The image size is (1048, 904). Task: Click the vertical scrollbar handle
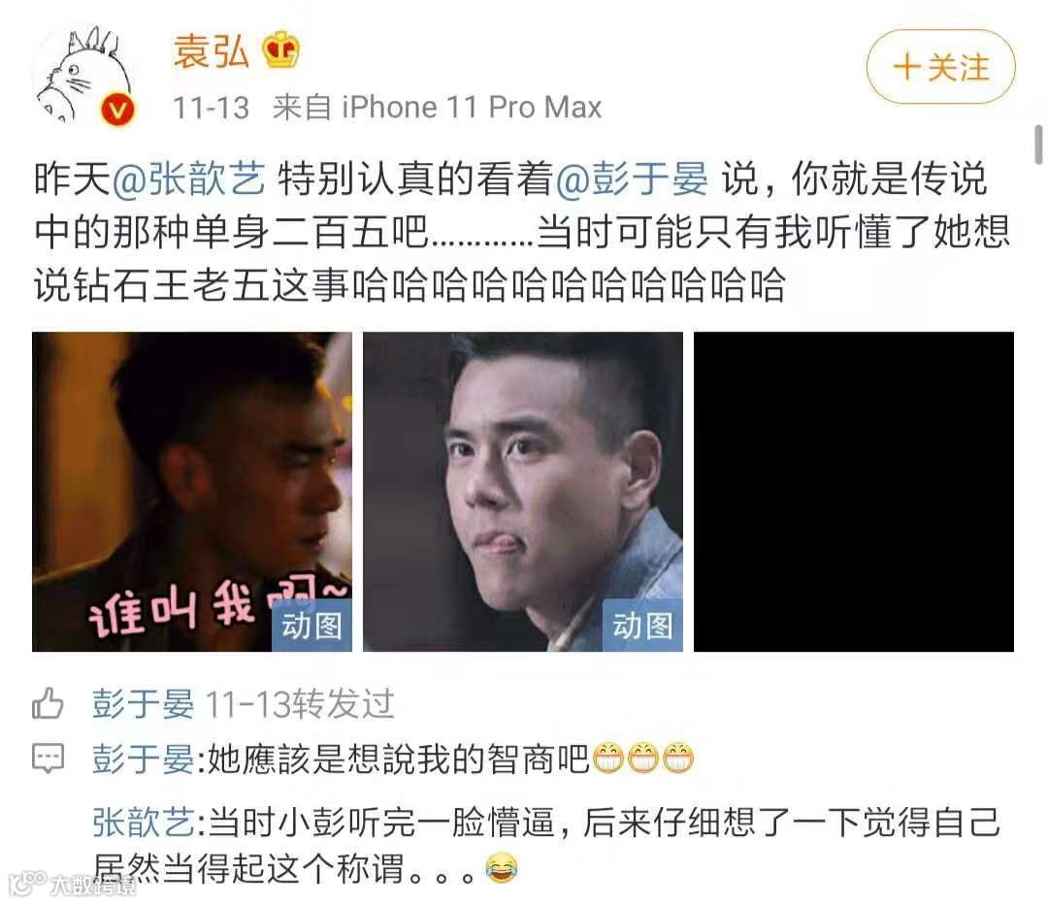click(x=1038, y=145)
